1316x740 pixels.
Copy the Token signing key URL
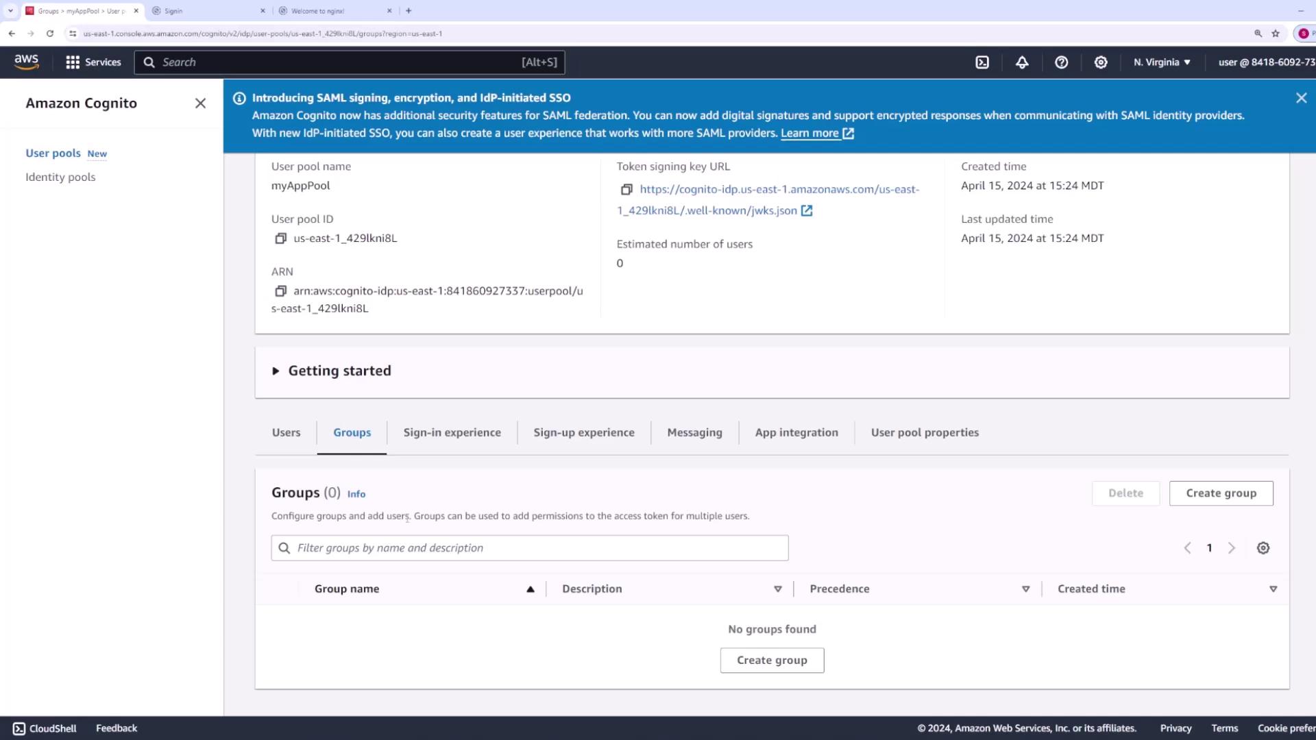[626, 190]
